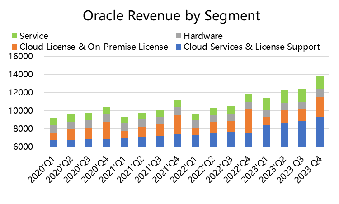Select the orange segment of the 2021'Q2 bar
339x204 pixels.
[142, 132]
